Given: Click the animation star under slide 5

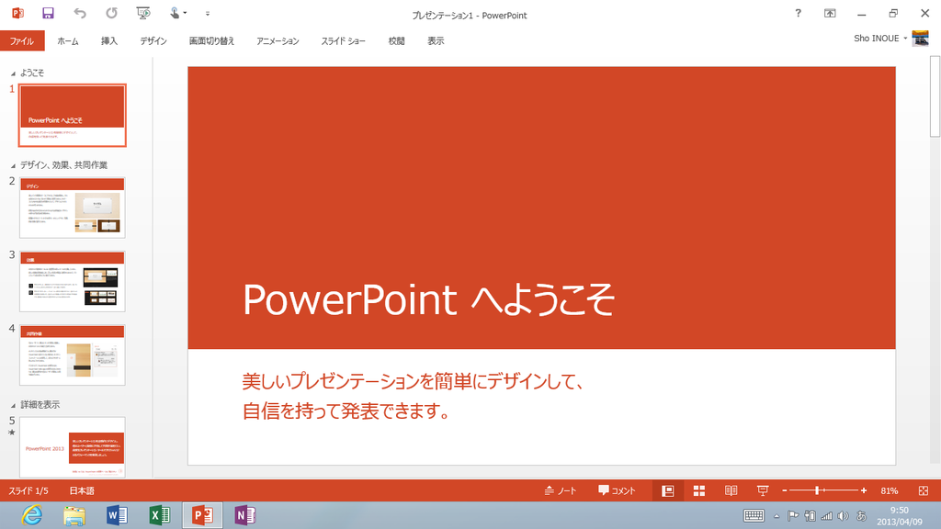Looking at the screenshot, I should [x=11, y=433].
